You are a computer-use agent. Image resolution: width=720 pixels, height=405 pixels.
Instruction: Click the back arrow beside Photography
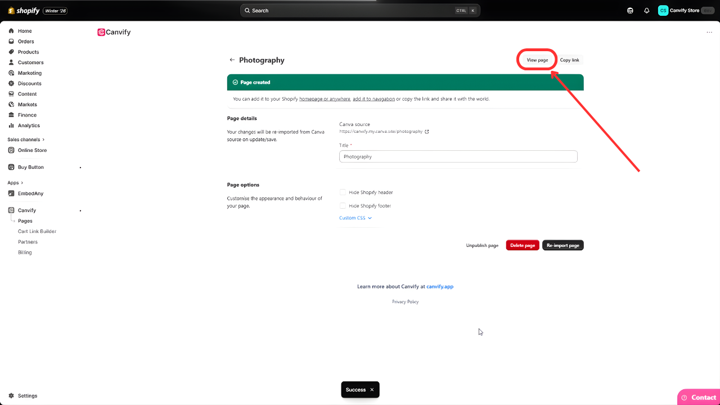pyautogui.click(x=232, y=60)
